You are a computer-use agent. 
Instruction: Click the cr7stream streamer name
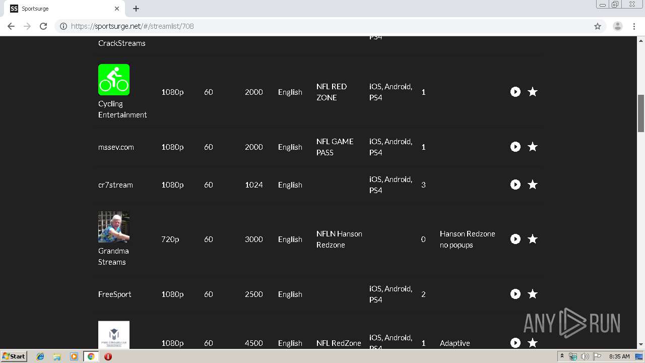click(x=115, y=185)
